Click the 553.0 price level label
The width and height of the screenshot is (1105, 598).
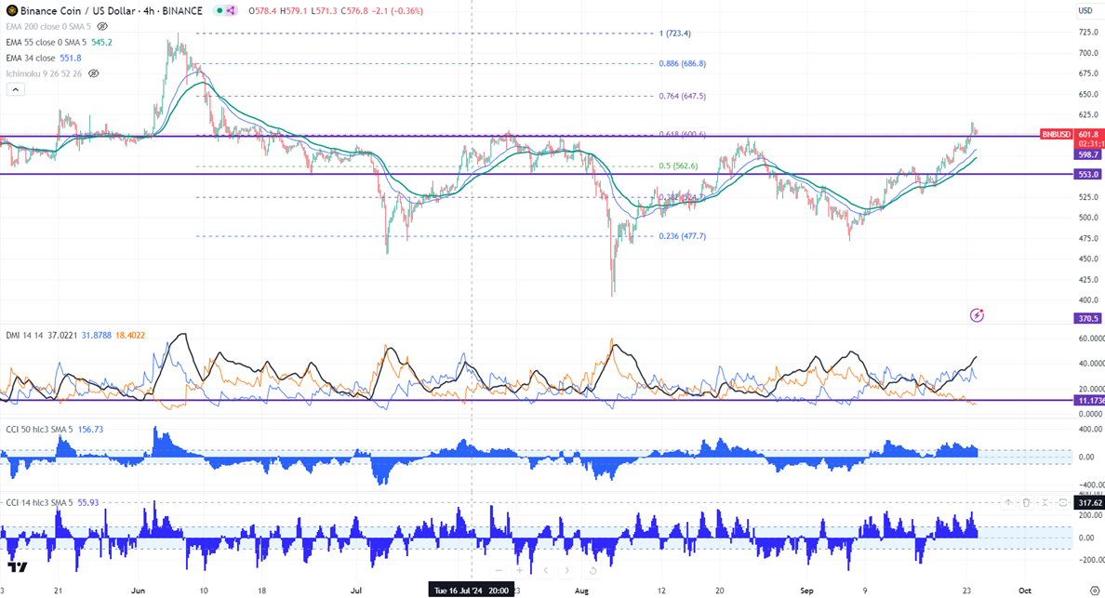[1088, 175]
